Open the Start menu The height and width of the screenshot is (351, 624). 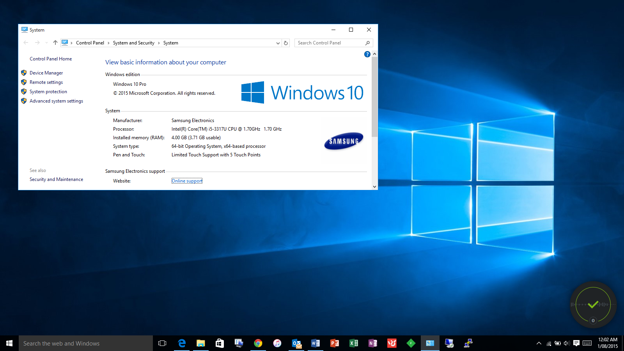click(x=9, y=343)
